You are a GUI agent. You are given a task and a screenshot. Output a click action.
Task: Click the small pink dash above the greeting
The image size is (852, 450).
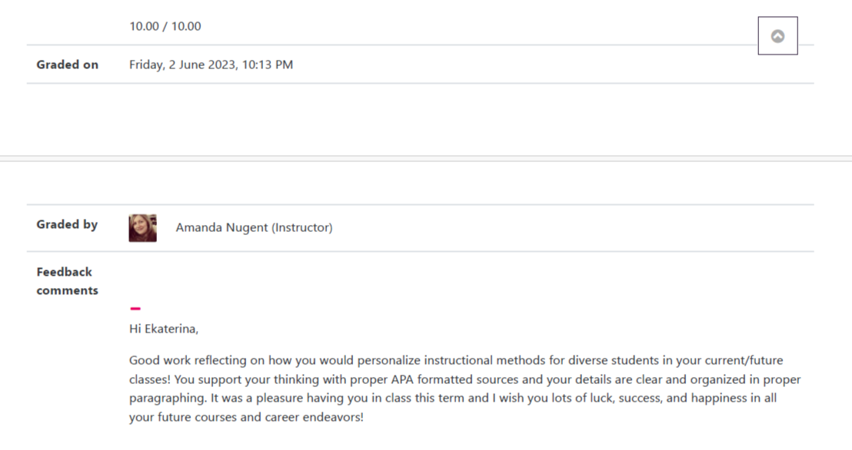click(x=135, y=309)
